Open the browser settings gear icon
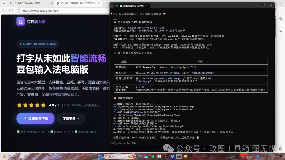Screen dimensions: 285x160 281,149
